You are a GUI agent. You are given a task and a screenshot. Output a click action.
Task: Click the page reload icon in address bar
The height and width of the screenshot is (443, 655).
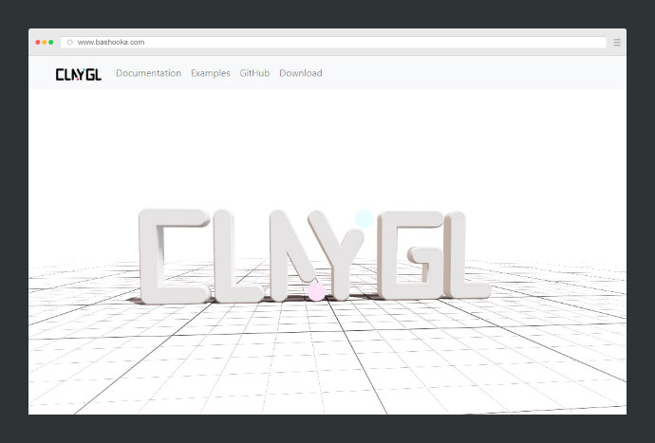(70, 42)
